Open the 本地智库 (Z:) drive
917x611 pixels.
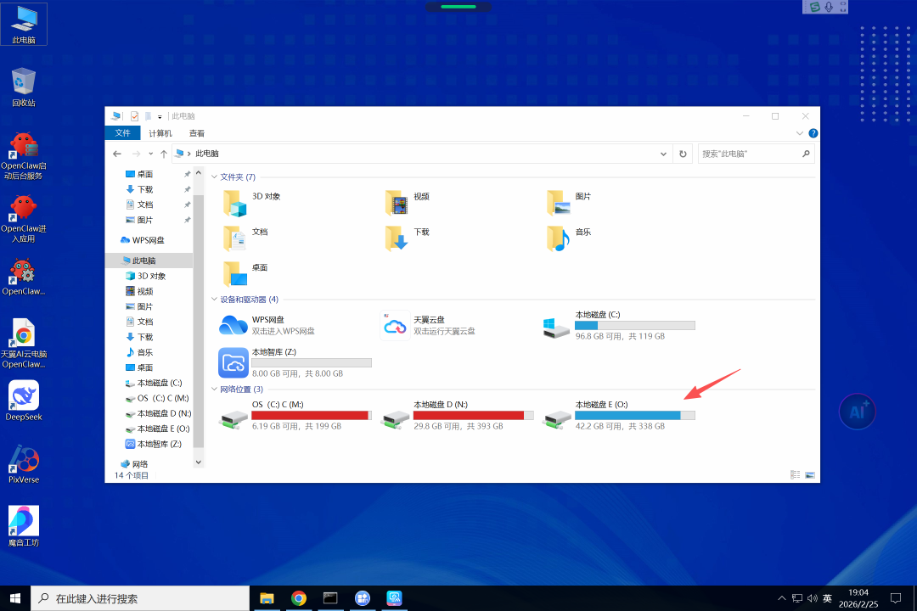[x=233, y=362]
